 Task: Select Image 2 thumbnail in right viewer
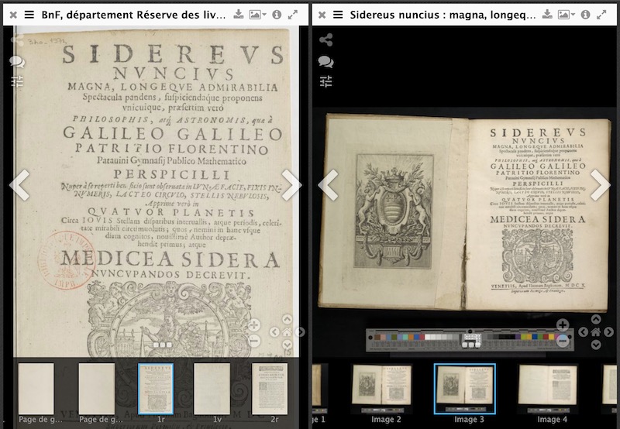382,389
